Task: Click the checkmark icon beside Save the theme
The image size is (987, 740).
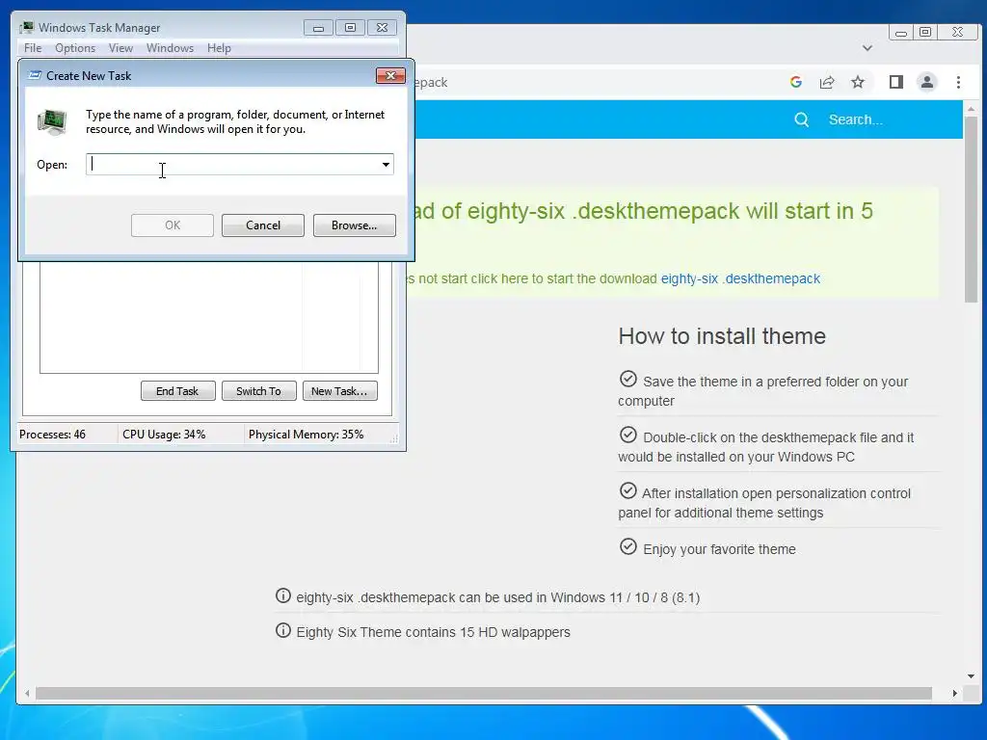Action: (628, 379)
